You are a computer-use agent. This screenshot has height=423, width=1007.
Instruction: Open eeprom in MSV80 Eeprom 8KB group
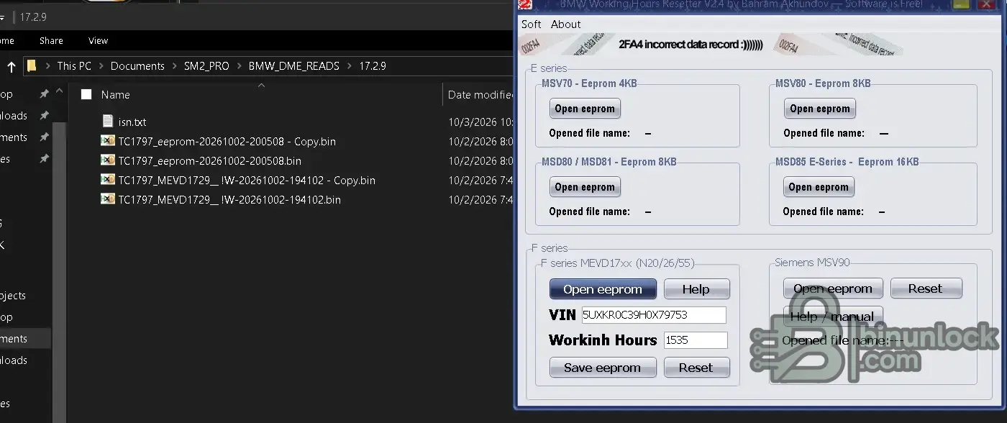tap(820, 109)
